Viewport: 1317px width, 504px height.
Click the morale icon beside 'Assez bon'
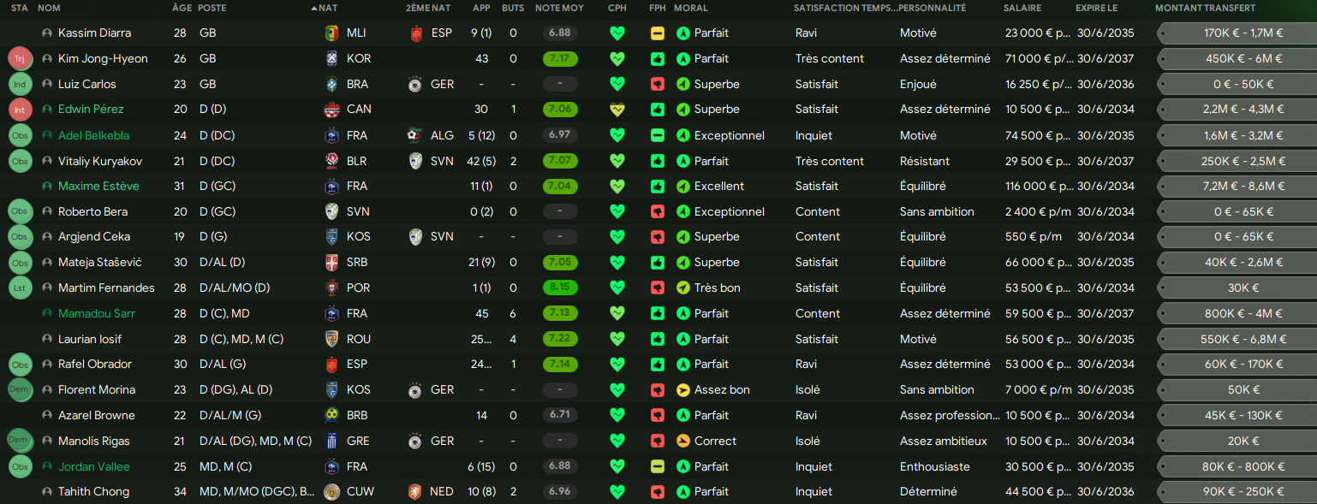pos(682,390)
